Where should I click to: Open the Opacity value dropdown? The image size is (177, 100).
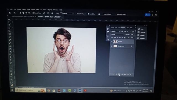(x=135, y=35)
